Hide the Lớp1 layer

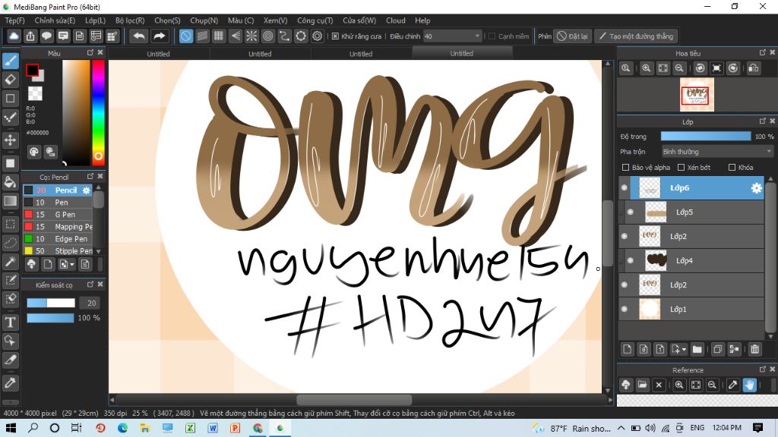(x=625, y=310)
